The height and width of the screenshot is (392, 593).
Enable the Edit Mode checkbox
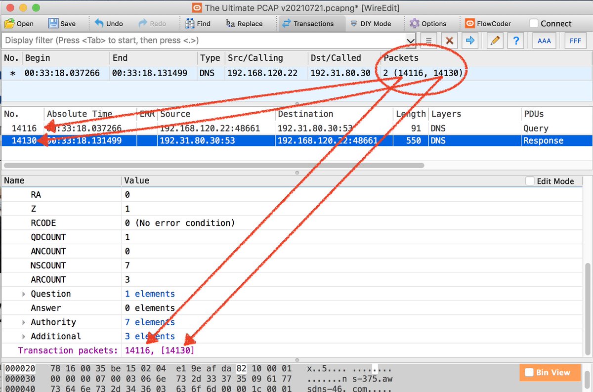point(530,181)
